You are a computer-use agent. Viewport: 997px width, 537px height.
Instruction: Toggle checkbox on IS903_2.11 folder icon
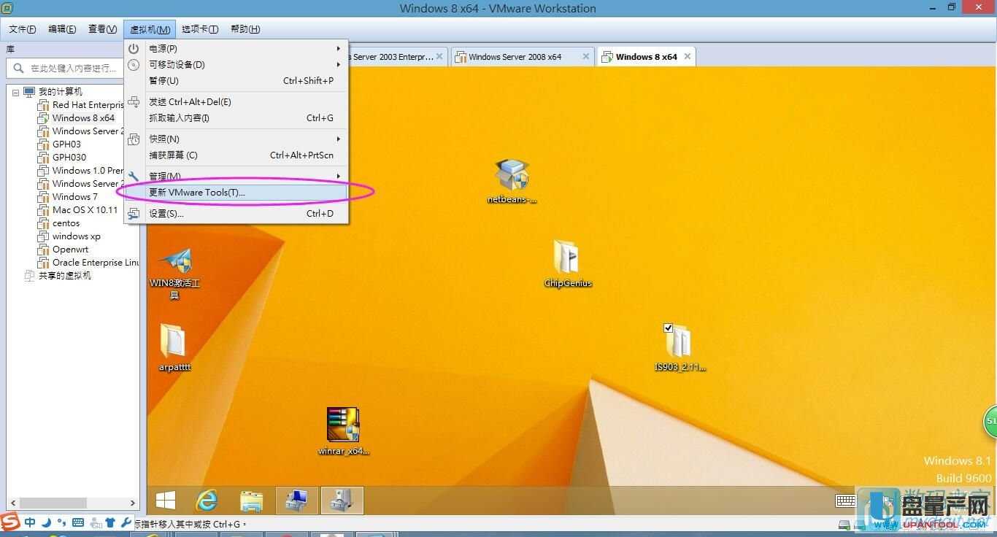[668, 328]
